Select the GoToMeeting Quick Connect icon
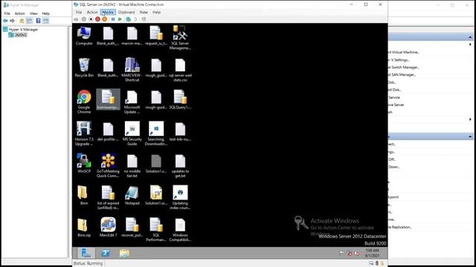Viewport: 476px width, 267px height. point(108,165)
